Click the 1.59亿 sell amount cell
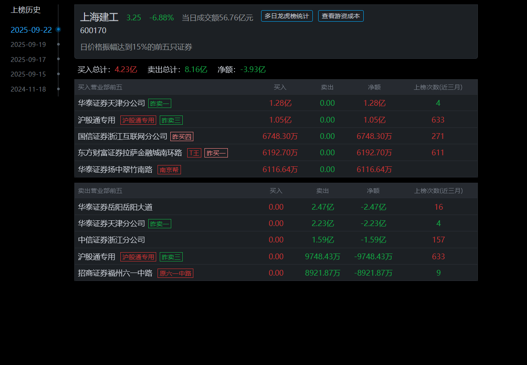The width and height of the screenshot is (527, 365). [x=323, y=240]
